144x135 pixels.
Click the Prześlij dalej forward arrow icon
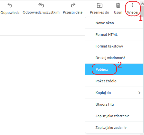coord(73,5)
